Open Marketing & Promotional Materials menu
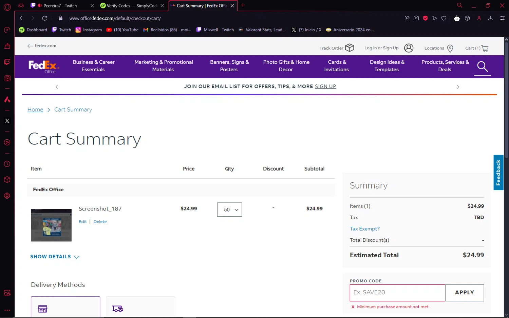Image resolution: width=509 pixels, height=318 pixels. [x=163, y=66]
